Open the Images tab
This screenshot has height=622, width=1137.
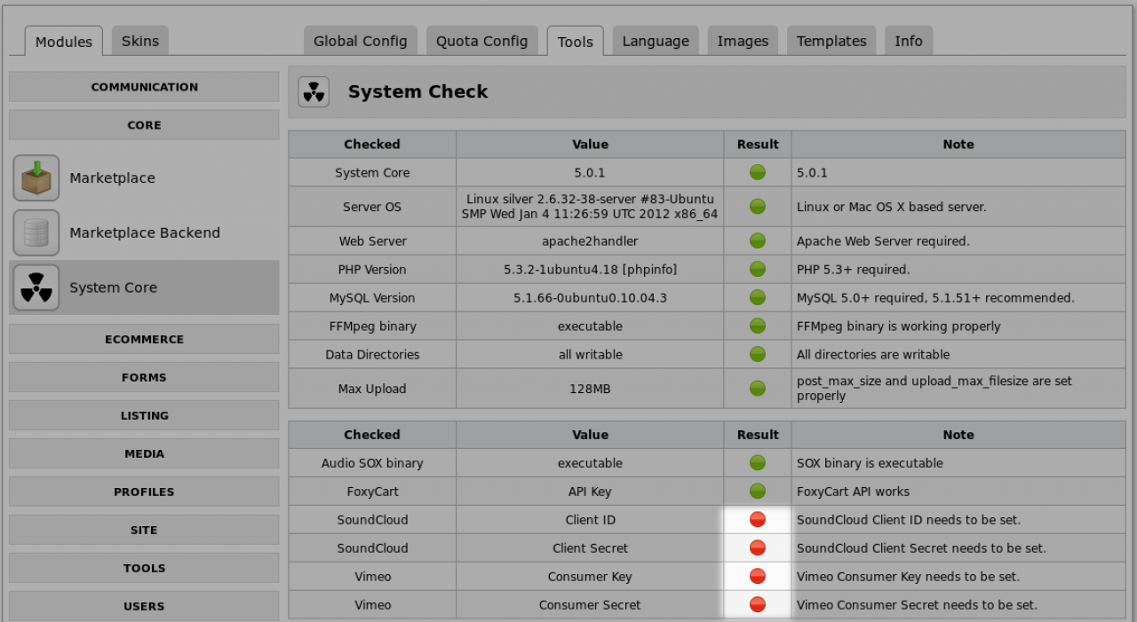(743, 41)
